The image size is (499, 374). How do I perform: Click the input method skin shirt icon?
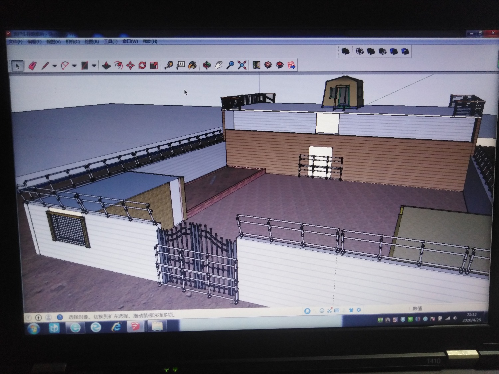tap(351, 310)
